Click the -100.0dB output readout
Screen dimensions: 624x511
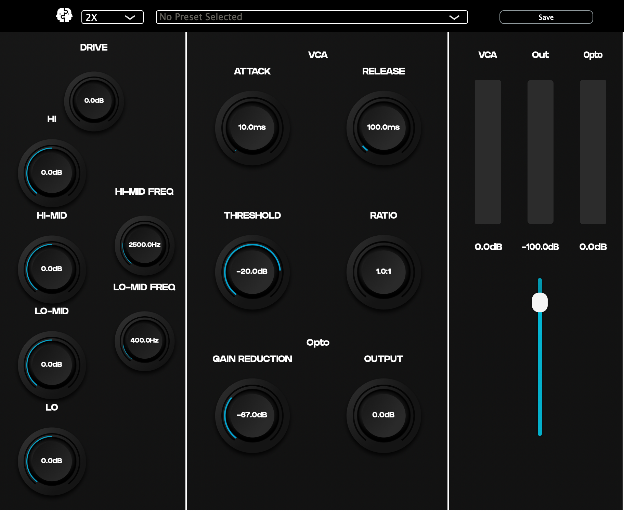541,247
